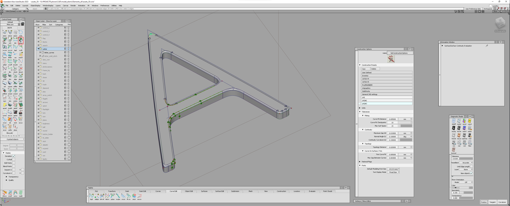Switch to the Surfaces palette tab

204,191
